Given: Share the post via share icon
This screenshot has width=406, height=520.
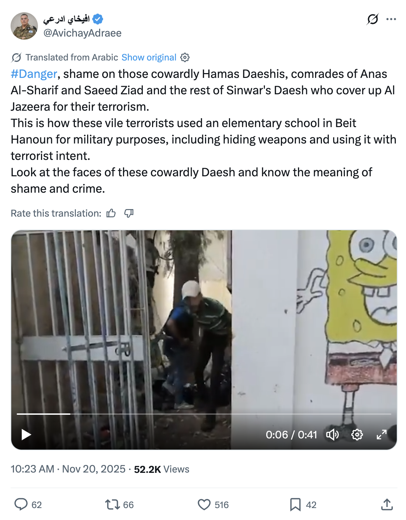Looking at the screenshot, I should 387,505.
